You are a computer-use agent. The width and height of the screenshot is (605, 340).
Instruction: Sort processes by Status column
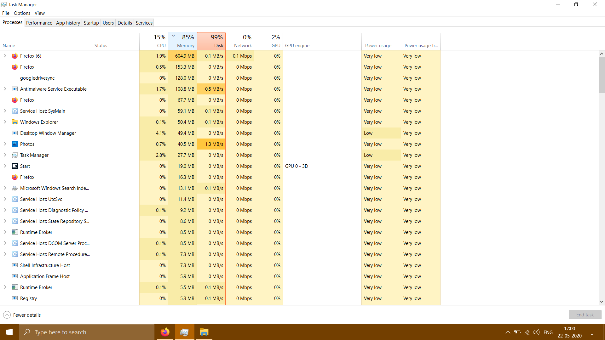click(x=116, y=41)
